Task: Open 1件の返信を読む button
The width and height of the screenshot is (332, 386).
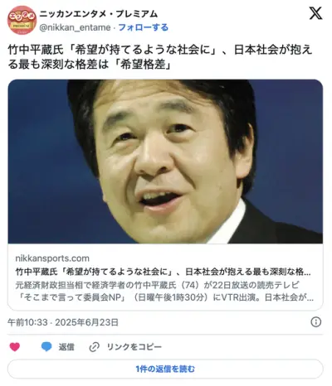Action: tap(165, 369)
